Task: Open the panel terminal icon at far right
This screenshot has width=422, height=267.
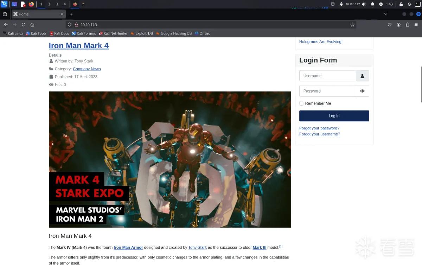Action: (x=418, y=4)
